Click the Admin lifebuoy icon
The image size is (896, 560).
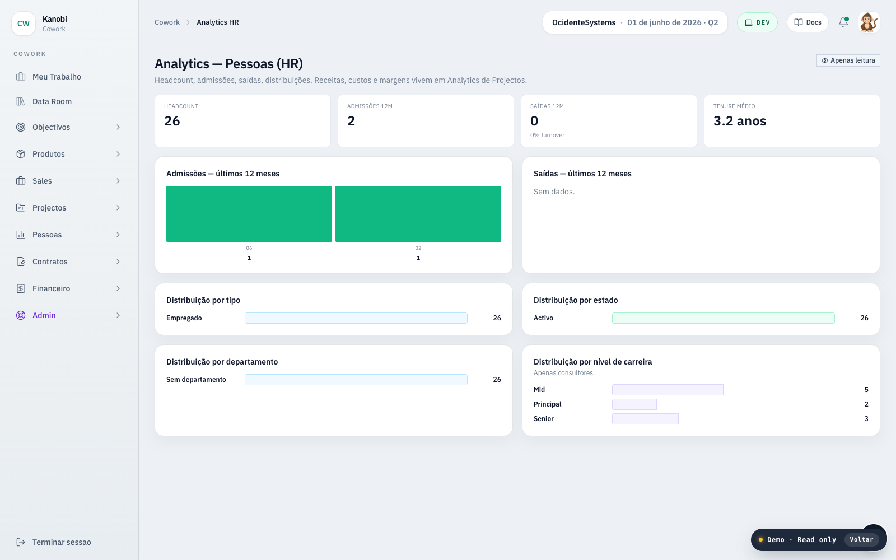pyautogui.click(x=21, y=315)
